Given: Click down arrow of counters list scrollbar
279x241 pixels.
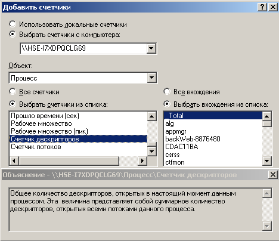Looking at the screenshot, I should tap(152, 152).
